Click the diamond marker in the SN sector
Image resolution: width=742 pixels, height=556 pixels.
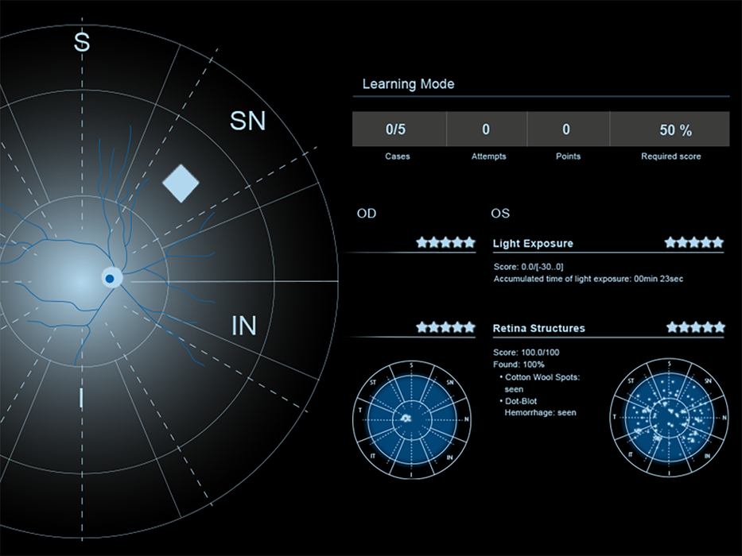pyautogui.click(x=181, y=183)
